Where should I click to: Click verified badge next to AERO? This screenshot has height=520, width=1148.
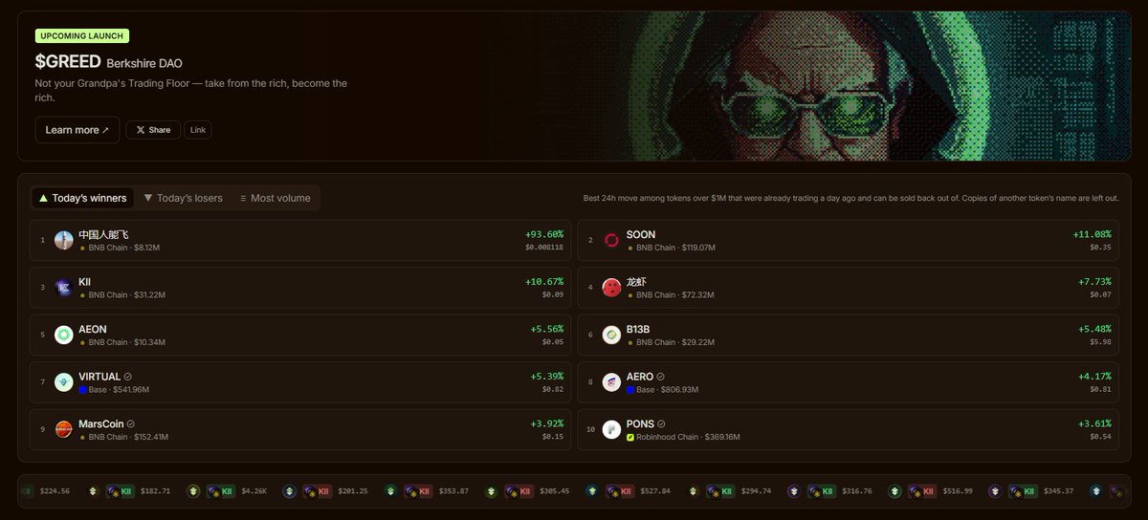[660, 377]
